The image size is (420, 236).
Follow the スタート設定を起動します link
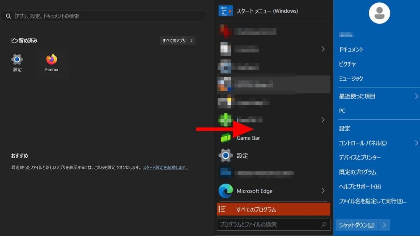pyautogui.click(x=165, y=168)
